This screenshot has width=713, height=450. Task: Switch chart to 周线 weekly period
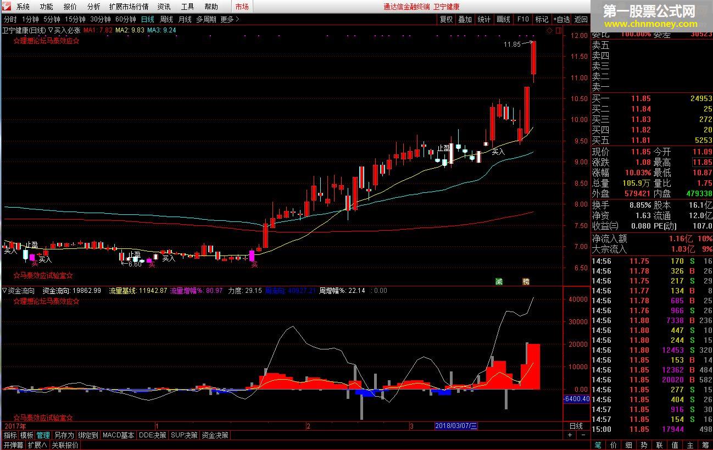(x=166, y=19)
